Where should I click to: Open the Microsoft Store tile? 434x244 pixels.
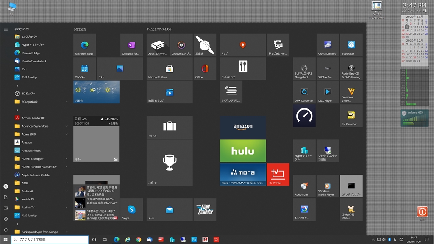tap(170, 69)
